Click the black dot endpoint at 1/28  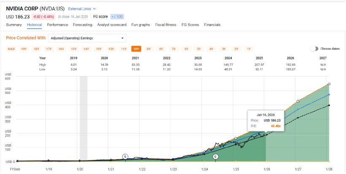click(329, 105)
